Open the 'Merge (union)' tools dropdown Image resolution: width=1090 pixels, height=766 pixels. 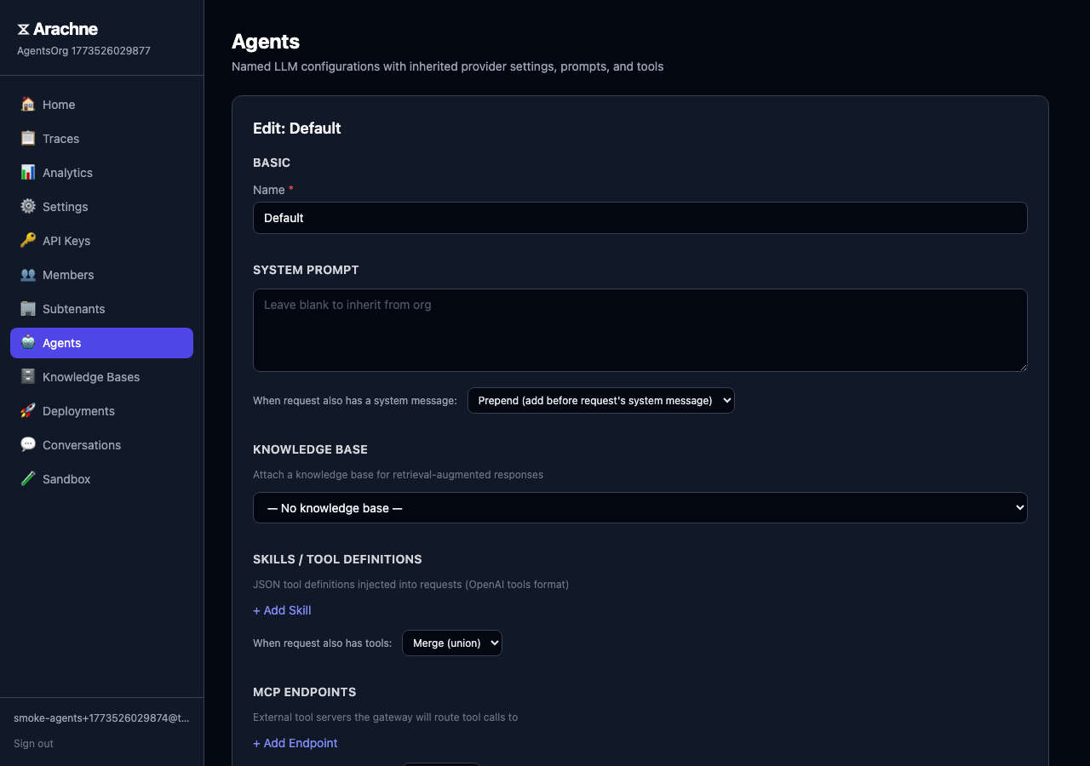coord(451,643)
